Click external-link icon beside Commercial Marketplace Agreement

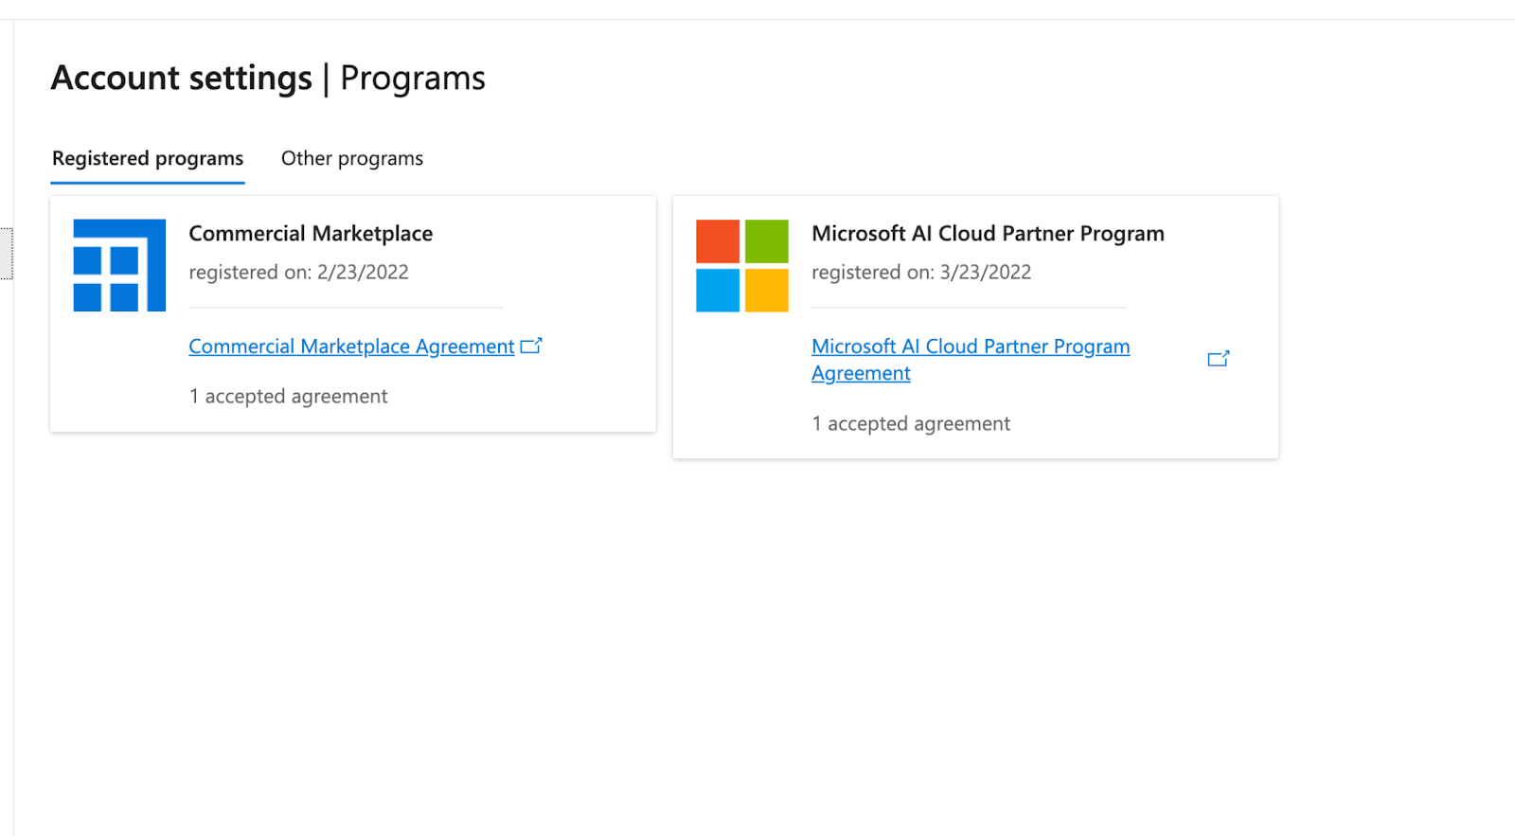coord(531,346)
